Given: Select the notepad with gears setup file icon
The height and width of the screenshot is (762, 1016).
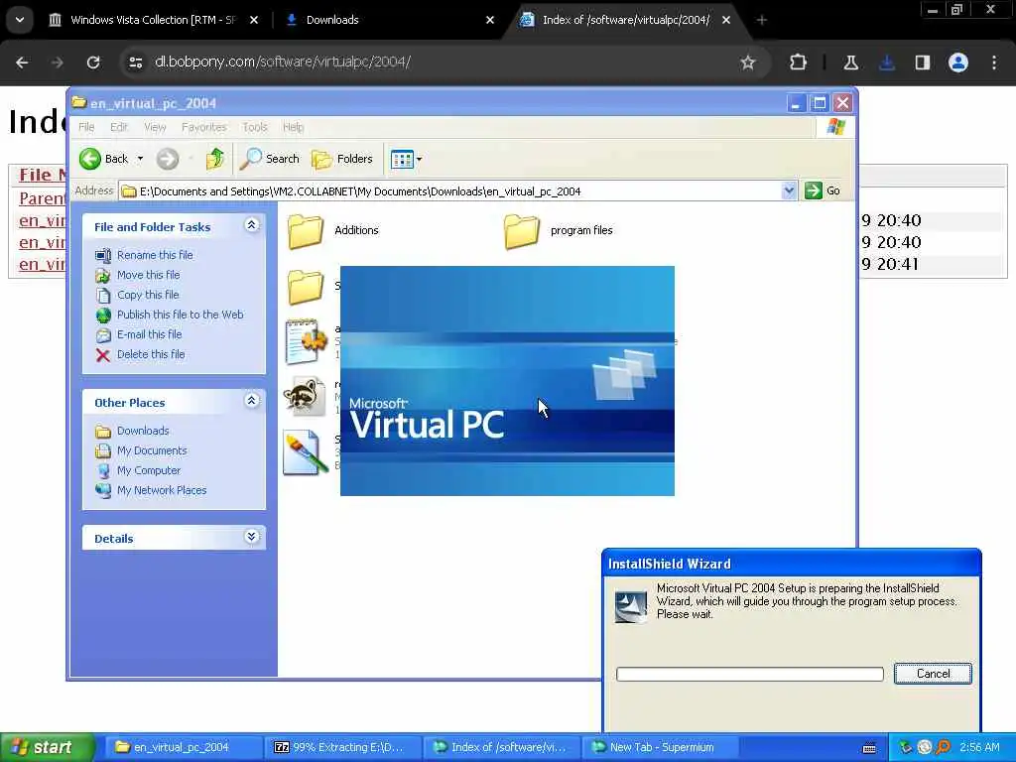Looking at the screenshot, I should 307,341.
